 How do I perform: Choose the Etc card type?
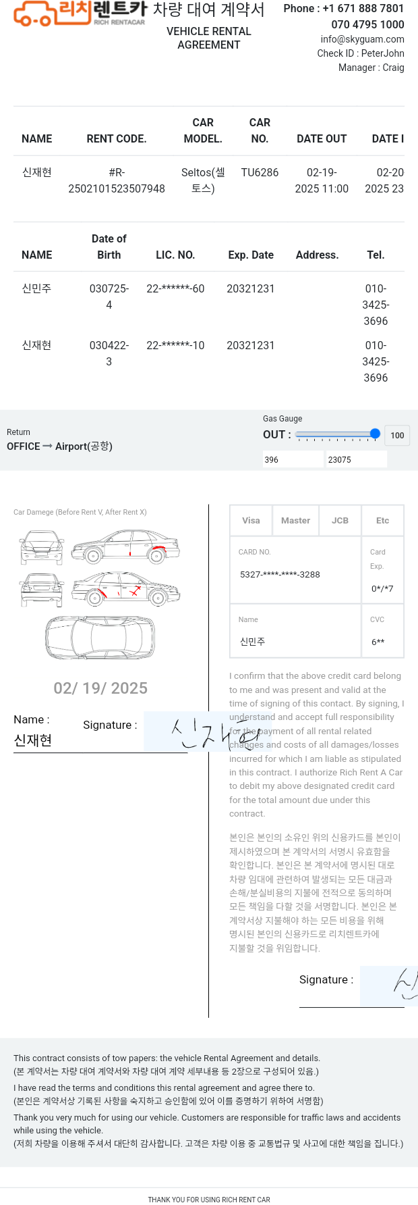pyautogui.click(x=382, y=521)
